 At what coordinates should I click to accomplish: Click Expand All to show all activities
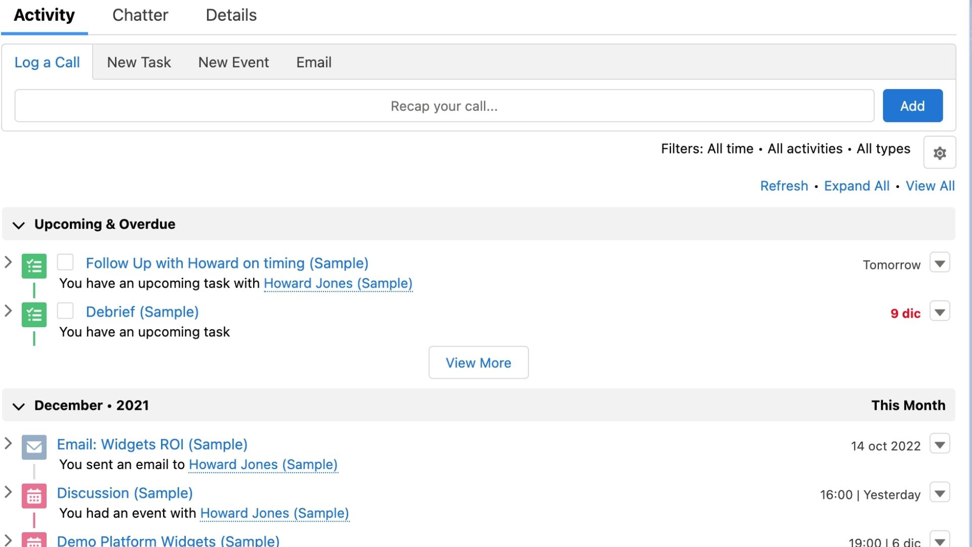[857, 186]
